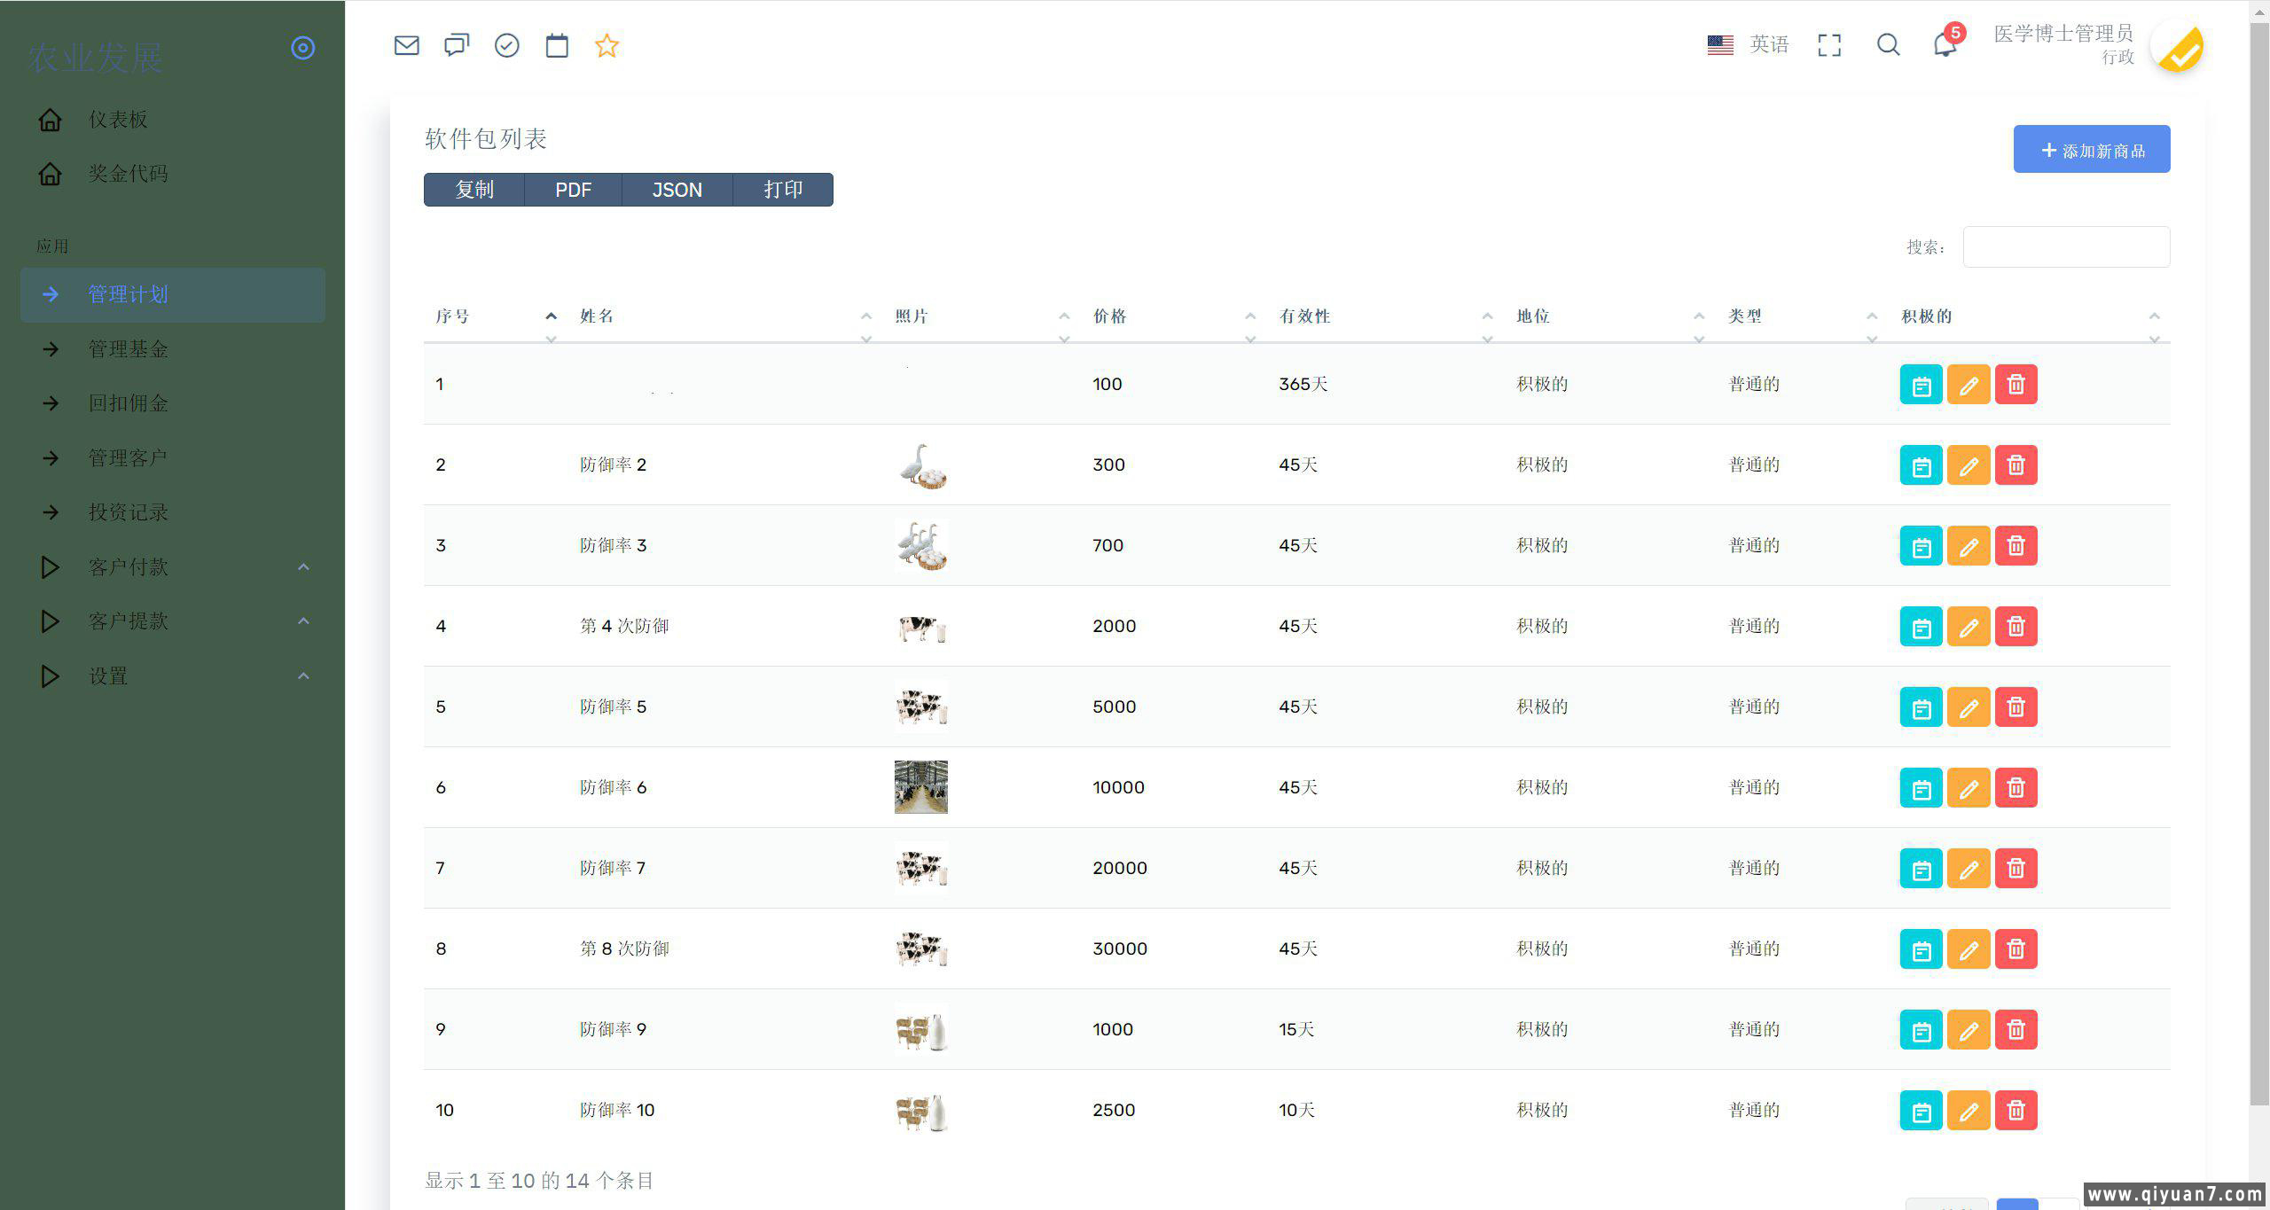Open the calendar icon in header
This screenshot has width=2270, height=1210.
[x=557, y=45]
